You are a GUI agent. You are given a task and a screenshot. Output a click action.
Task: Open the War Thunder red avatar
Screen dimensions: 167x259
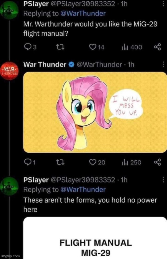9,71
